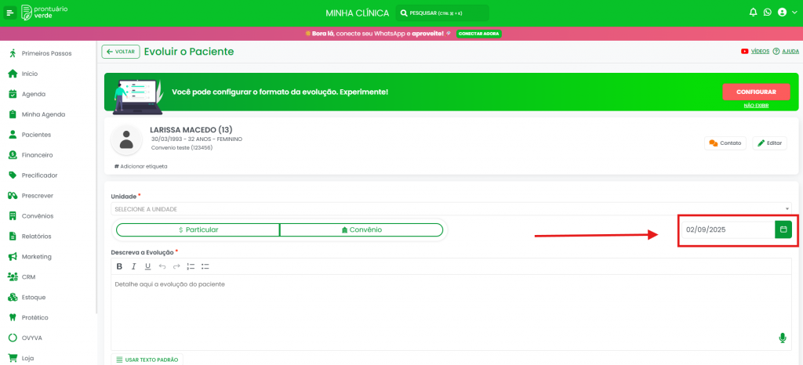Select the Particular payment option

tap(198, 229)
